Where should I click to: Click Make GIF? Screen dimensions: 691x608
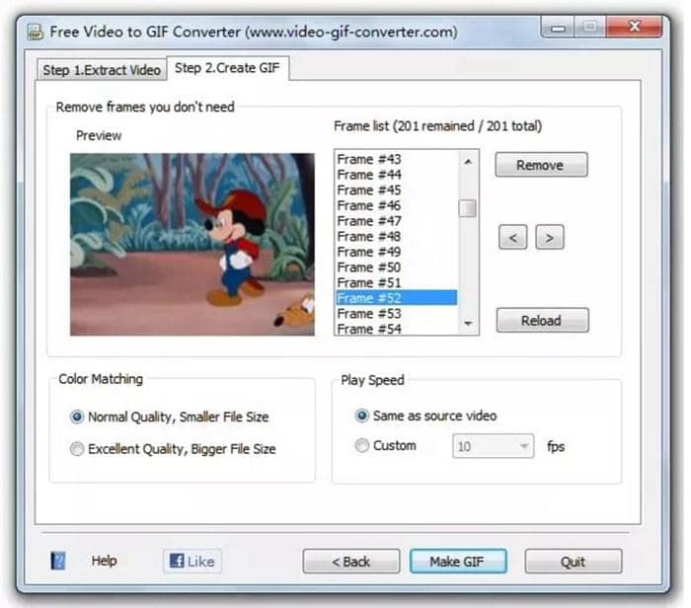pyautogui.click(x=458, y=562)
